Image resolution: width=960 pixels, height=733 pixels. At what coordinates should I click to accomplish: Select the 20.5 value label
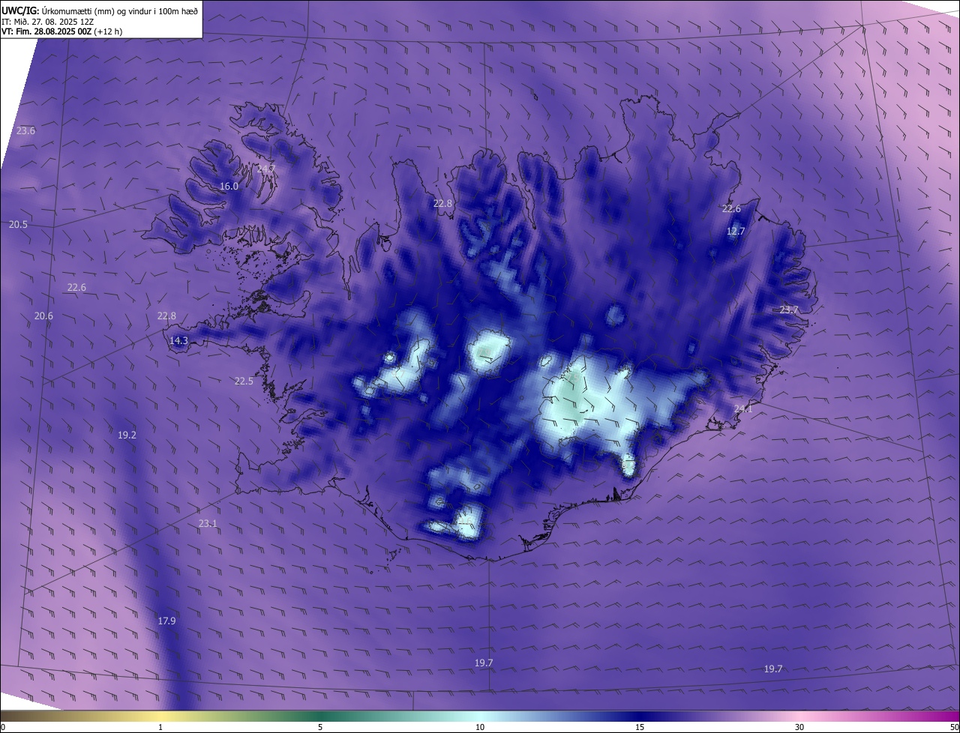click(18, 224)
